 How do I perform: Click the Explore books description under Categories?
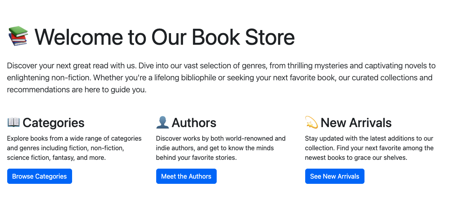[x=74, y=148]
